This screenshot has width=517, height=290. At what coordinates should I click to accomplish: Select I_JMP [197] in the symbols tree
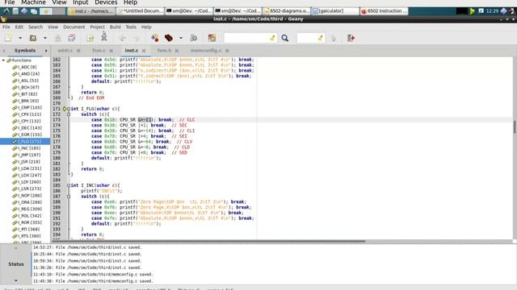coord(29,155)
